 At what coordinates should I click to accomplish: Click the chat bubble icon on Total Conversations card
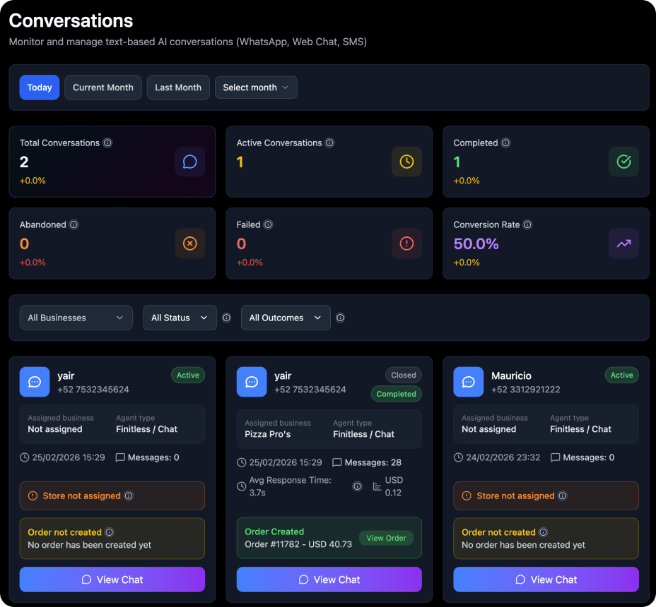189,162
